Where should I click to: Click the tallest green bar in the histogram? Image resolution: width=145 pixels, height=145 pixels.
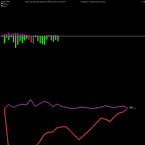pos(16,42)
